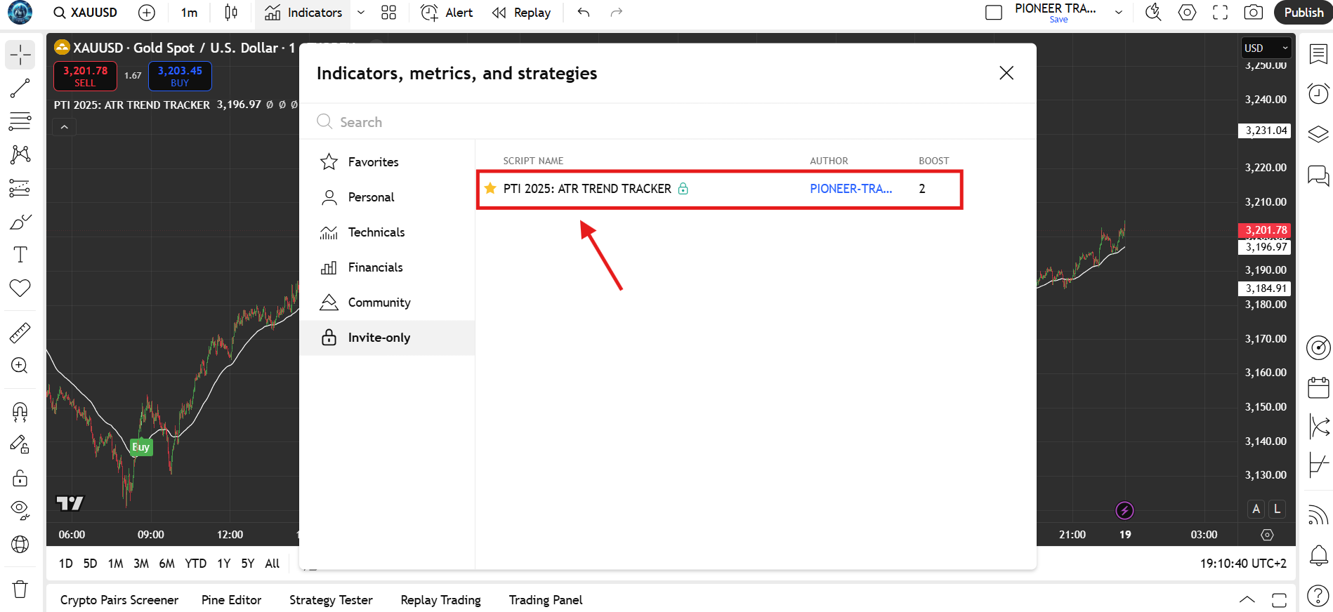The height and width of the screenshot is (612, 1333).
Task: Start bar Replay mode
Action: (x=521, y=13)
